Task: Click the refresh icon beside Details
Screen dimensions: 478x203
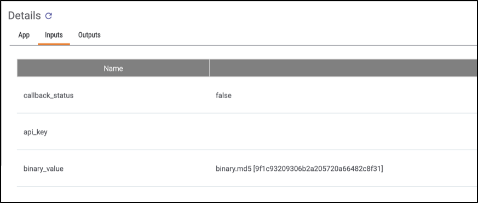Action: 49,16
